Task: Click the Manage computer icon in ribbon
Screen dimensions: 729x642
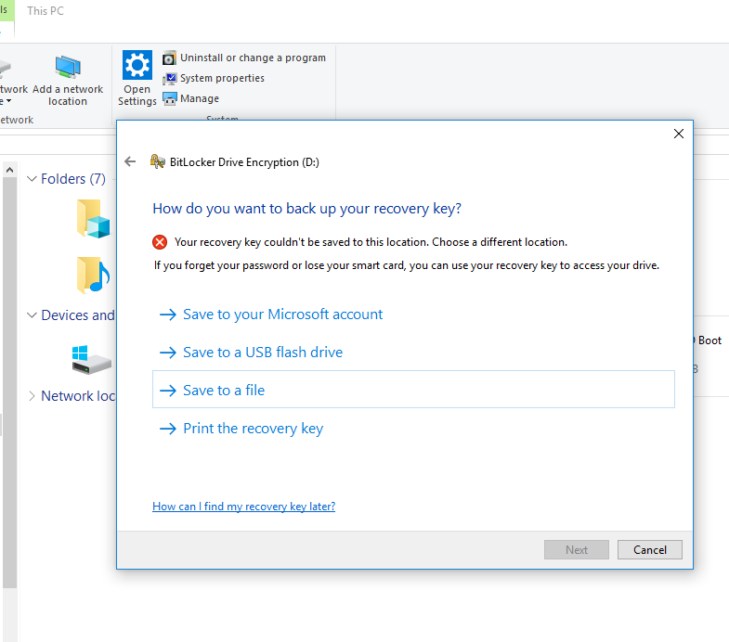Action: point(169,98)
